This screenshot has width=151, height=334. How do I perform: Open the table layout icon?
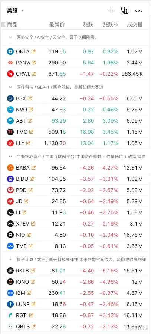coord(125,10)
